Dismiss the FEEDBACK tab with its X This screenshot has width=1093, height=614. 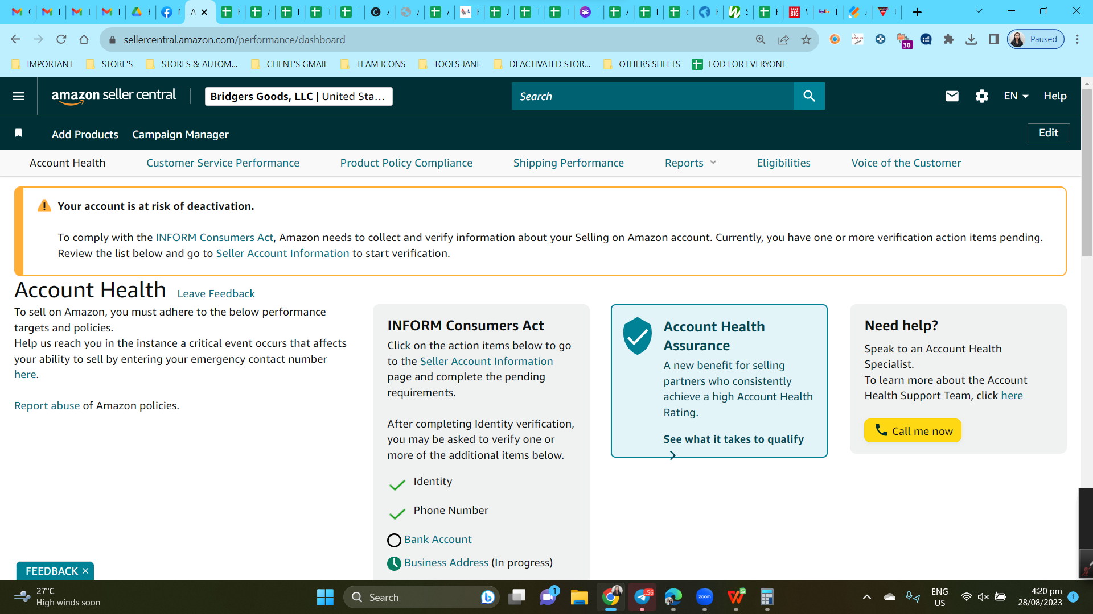click(x=85, y=571)
